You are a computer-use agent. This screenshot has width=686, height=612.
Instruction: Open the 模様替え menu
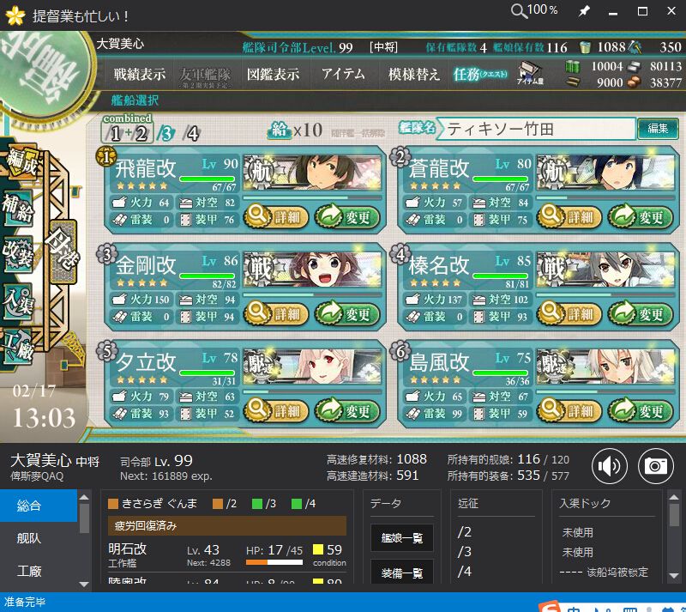tap(413, 74)
